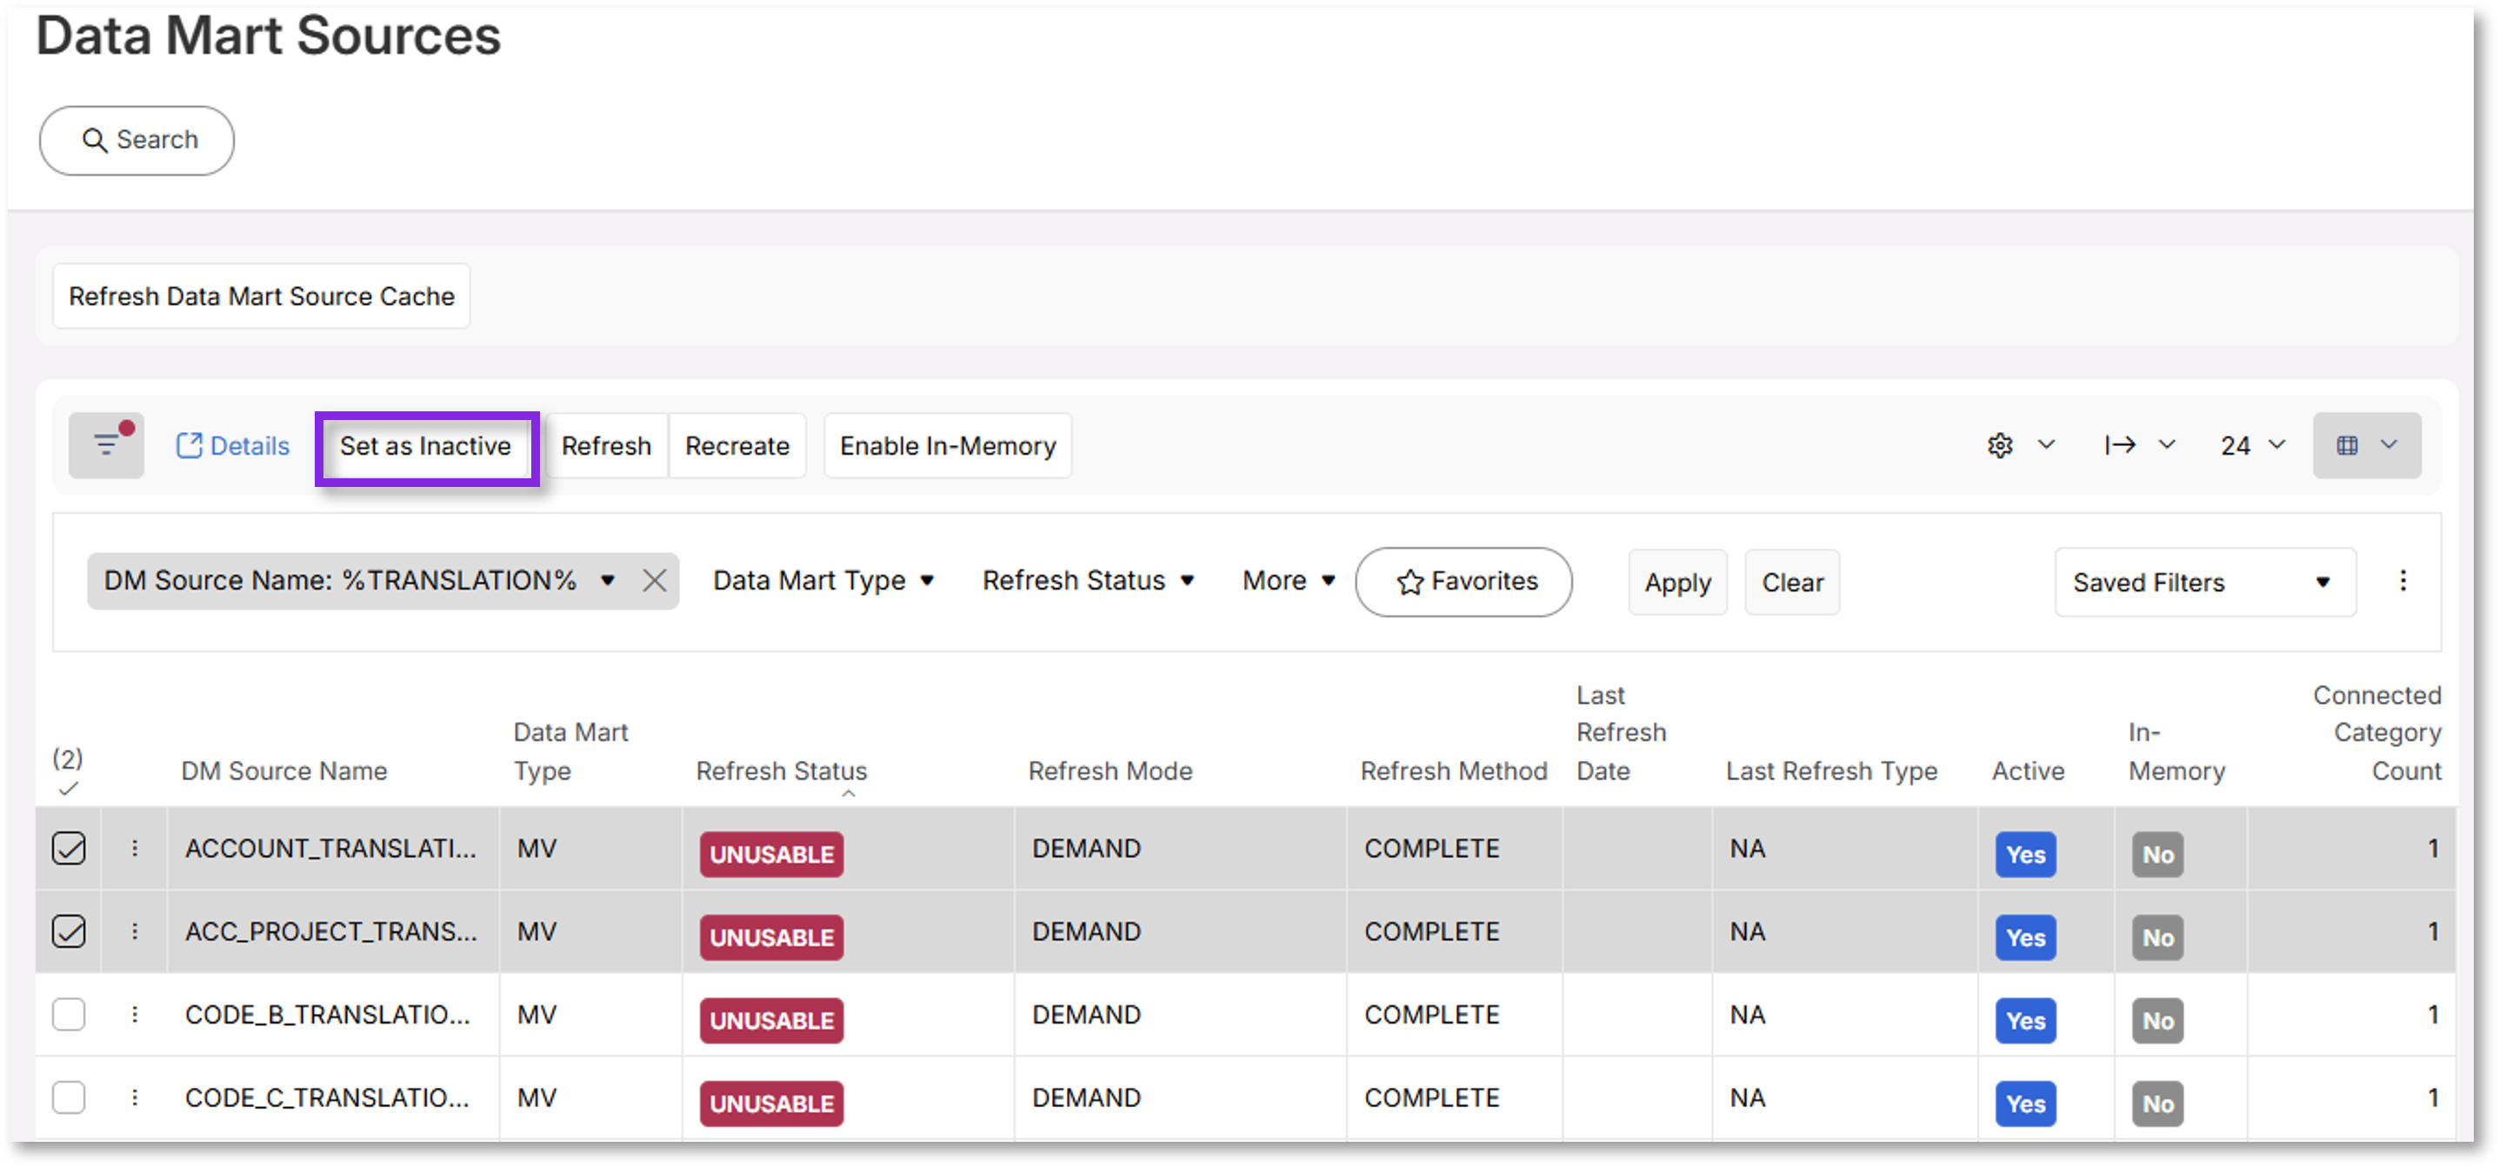Click the magnifier Search button
Viewport: 2499px width, 1167px height.
click(137, 141)
